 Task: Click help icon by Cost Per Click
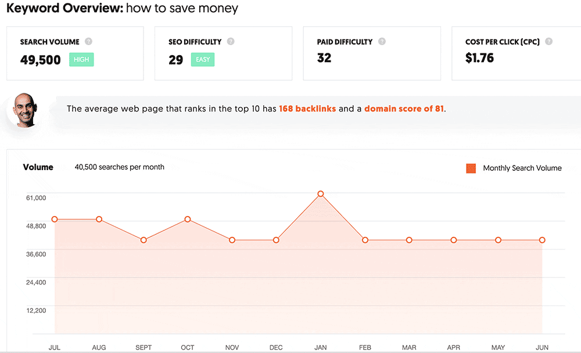(548, 42)
